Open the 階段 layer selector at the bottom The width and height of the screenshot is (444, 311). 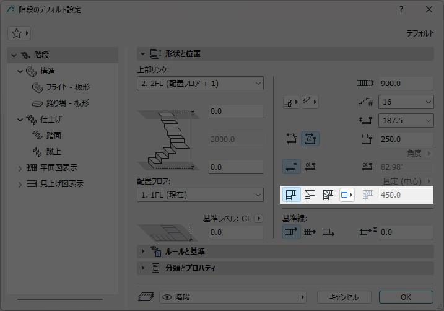click(232, 297)
